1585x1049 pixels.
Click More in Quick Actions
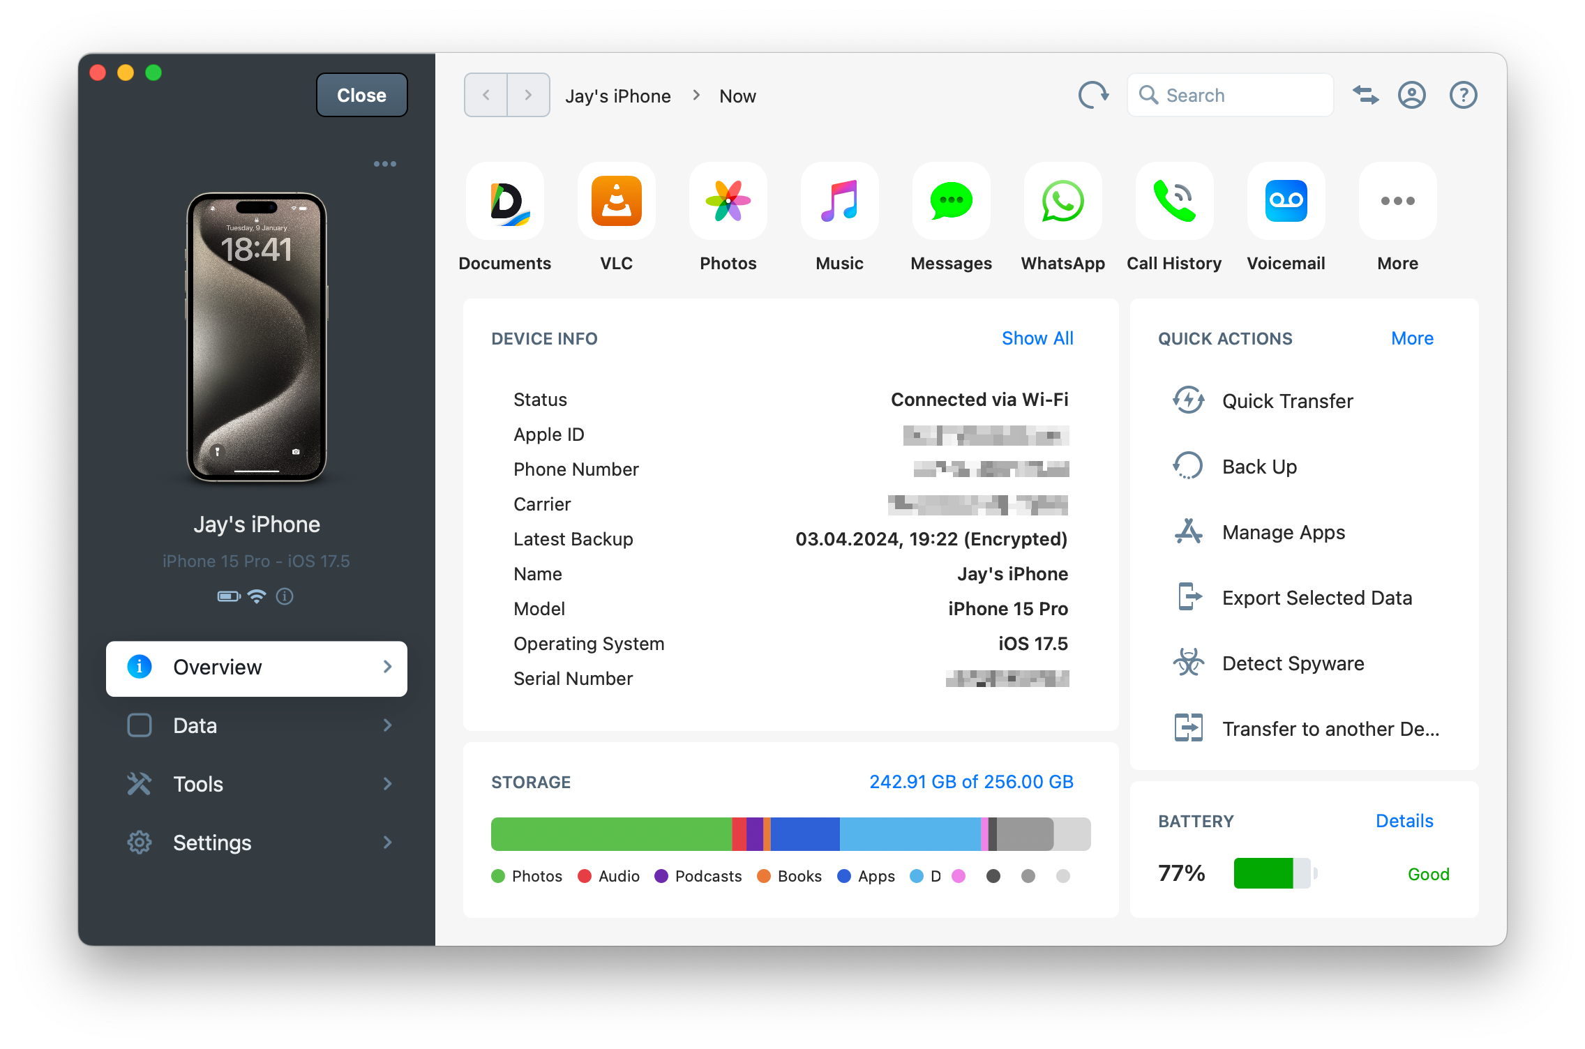pyautogui.click(x=1412, y=338)
